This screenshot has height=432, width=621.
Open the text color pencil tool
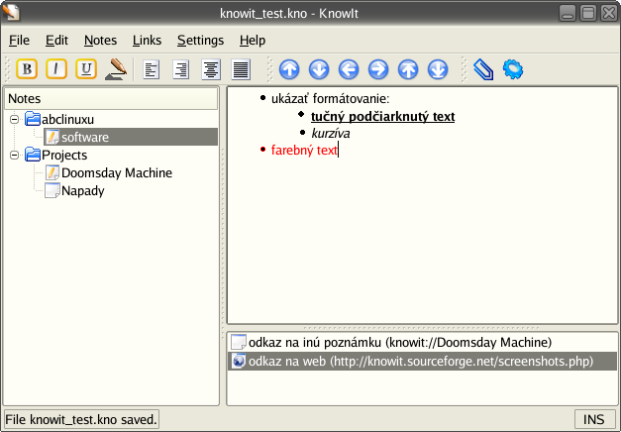116,69
